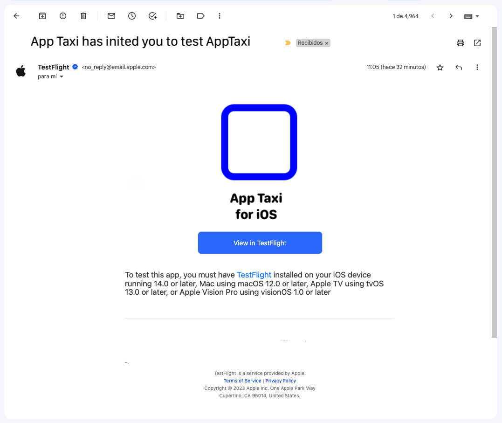Click the TestFlight sender name
The width and height of the screenshot is (502, 423).
[x=54, y=67]
